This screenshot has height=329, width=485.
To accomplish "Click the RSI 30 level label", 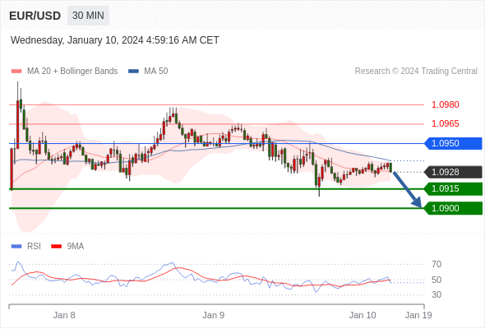I will [x=436, y=294].
